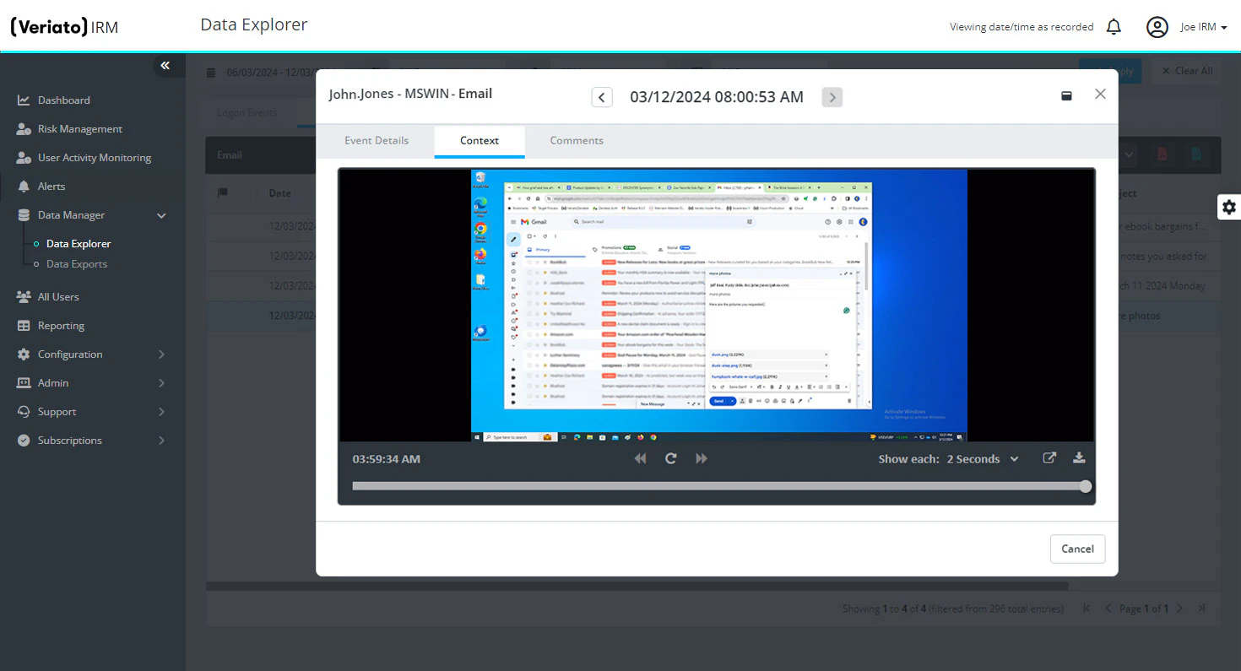The image size is (1241, 671).
Task: Replay the screenshot playback from the beginning
Action: [670, 457]
